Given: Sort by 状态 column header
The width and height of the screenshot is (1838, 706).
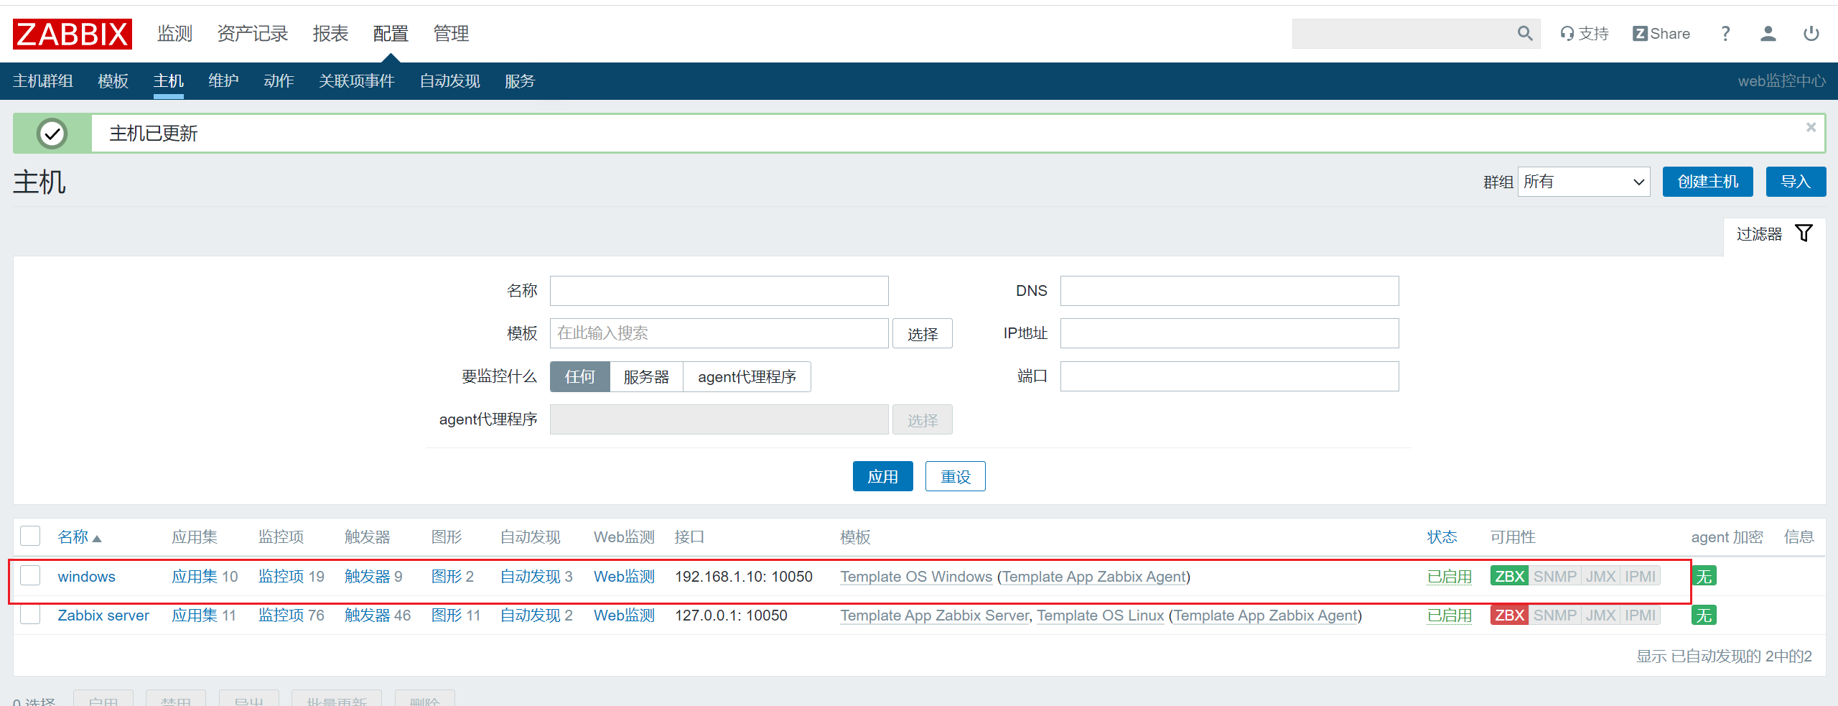Looking at the screenshot, I should (1442, 537).
